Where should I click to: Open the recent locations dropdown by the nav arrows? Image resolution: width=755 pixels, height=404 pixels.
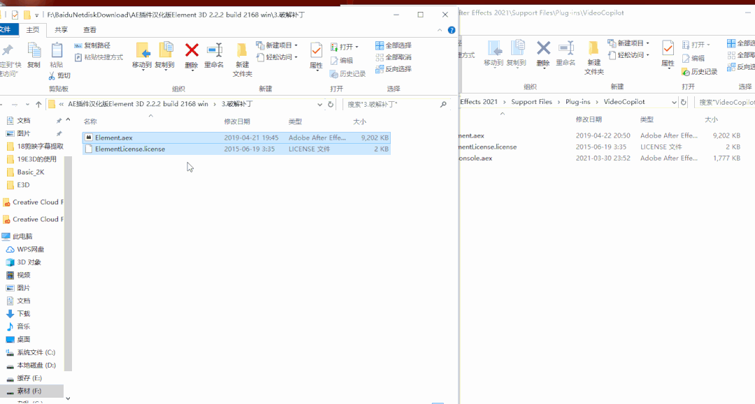[x=27, y=104]
